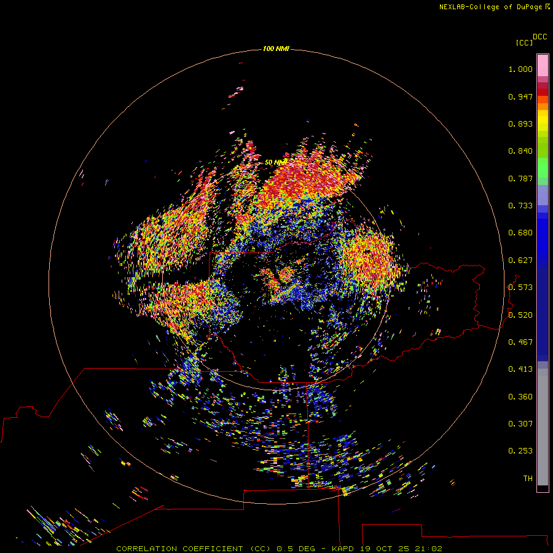Click the 21:02 timestamp
Screen dimensions: 553x553
pyautogui.click(x=428, y=549)
